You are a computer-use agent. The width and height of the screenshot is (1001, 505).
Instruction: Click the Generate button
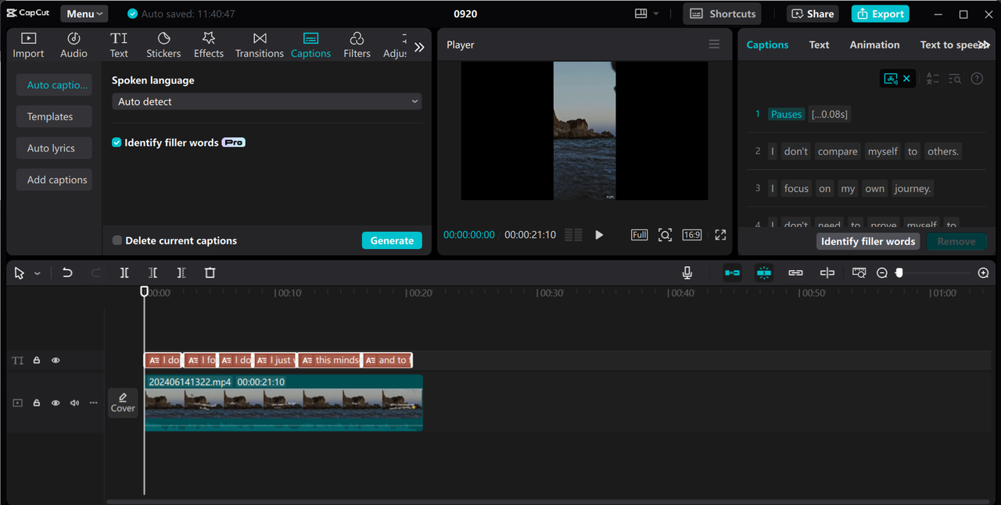pyautogui.click(x=392, y=240)
